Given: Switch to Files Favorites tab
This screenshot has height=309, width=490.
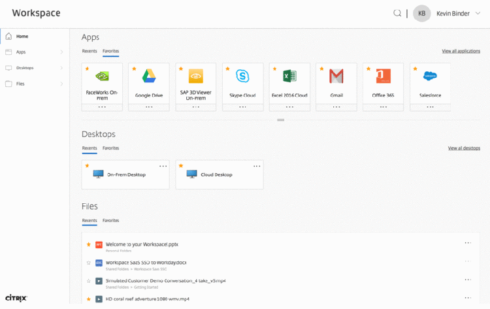Looking at the screenshot, I should (110, 220).
